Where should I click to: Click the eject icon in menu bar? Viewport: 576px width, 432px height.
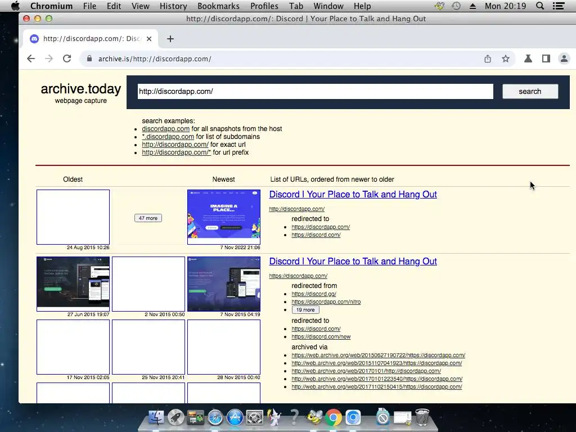click(472, 6)
